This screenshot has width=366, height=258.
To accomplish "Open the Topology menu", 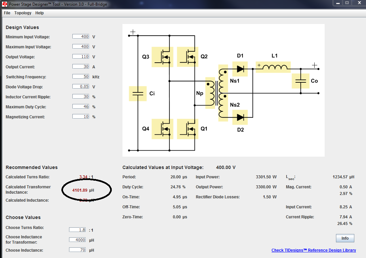I will pos(23,13).
